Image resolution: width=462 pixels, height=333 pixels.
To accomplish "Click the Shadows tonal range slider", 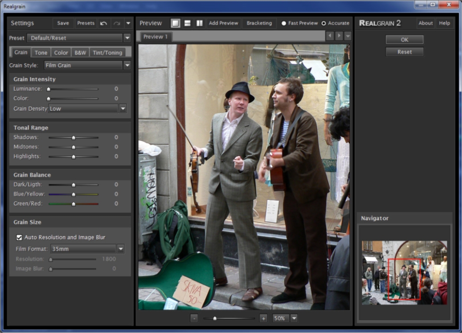I will 74,138.
